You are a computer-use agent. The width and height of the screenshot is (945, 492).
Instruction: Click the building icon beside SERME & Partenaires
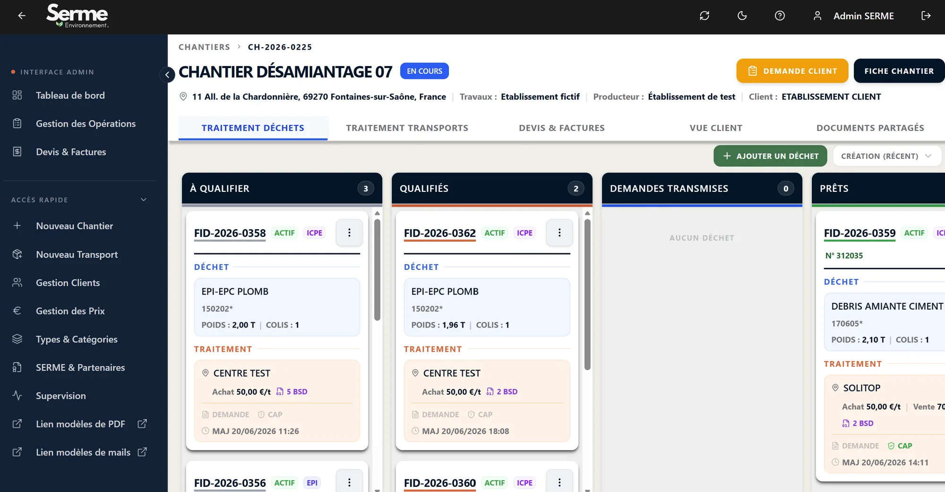tap(17, 368)
